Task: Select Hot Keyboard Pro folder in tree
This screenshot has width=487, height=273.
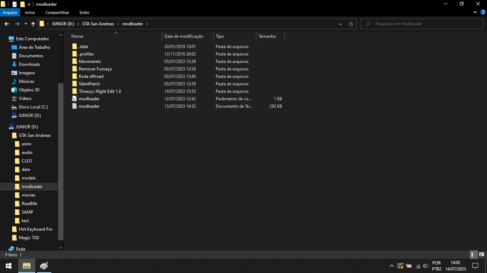Action: pyautogui.click(x=35, y=229)
